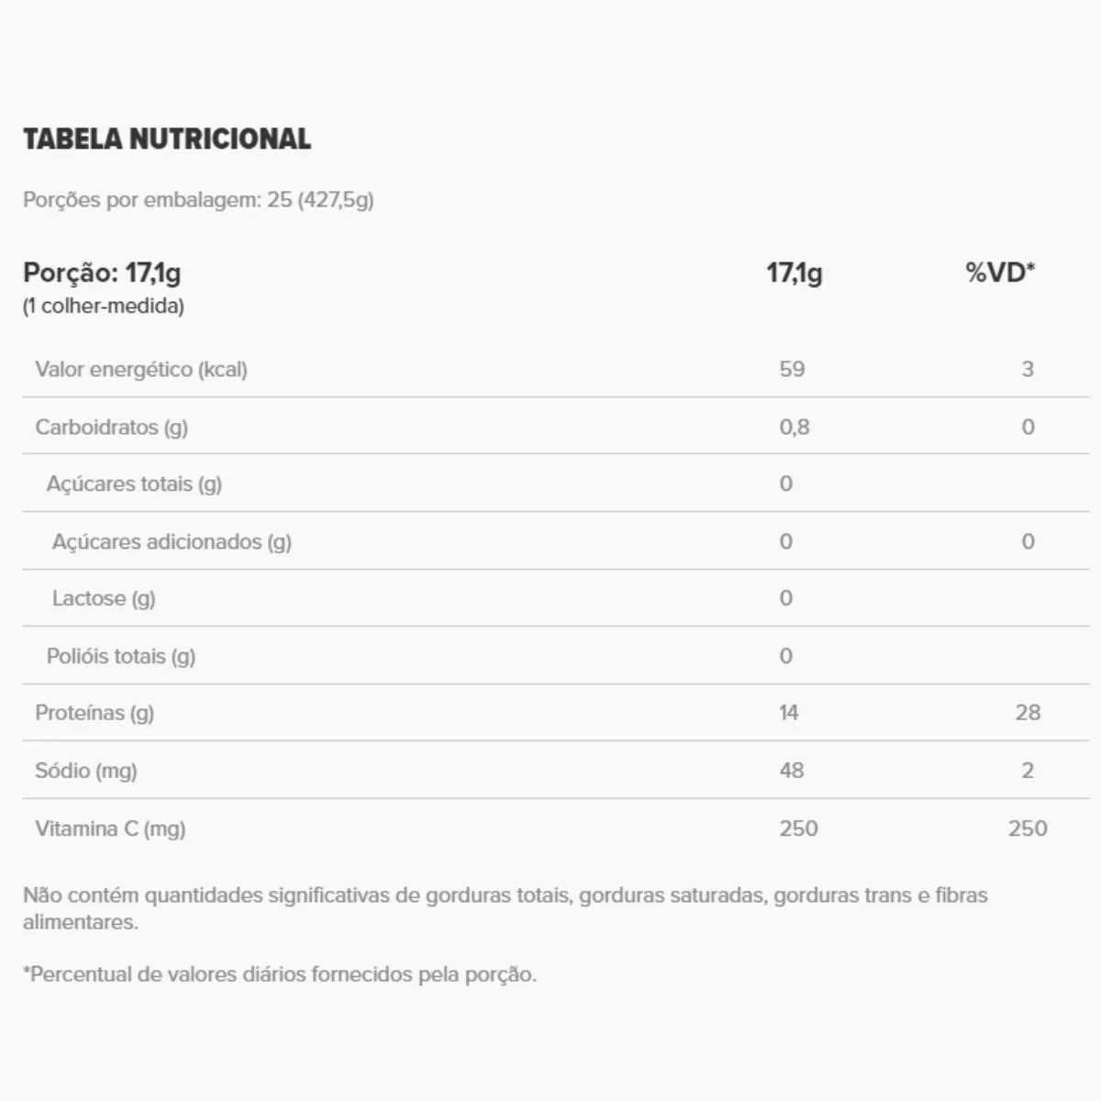Click the Sódio (mg) row label
1101x1101 pixels.
click(86, 771)
